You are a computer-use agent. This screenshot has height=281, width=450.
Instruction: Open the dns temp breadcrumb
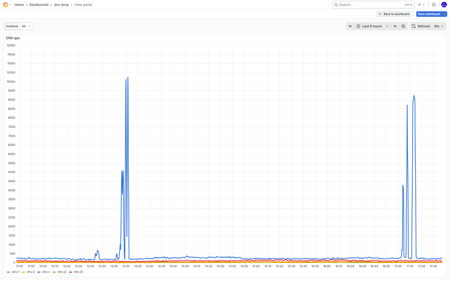click(61, 4)
